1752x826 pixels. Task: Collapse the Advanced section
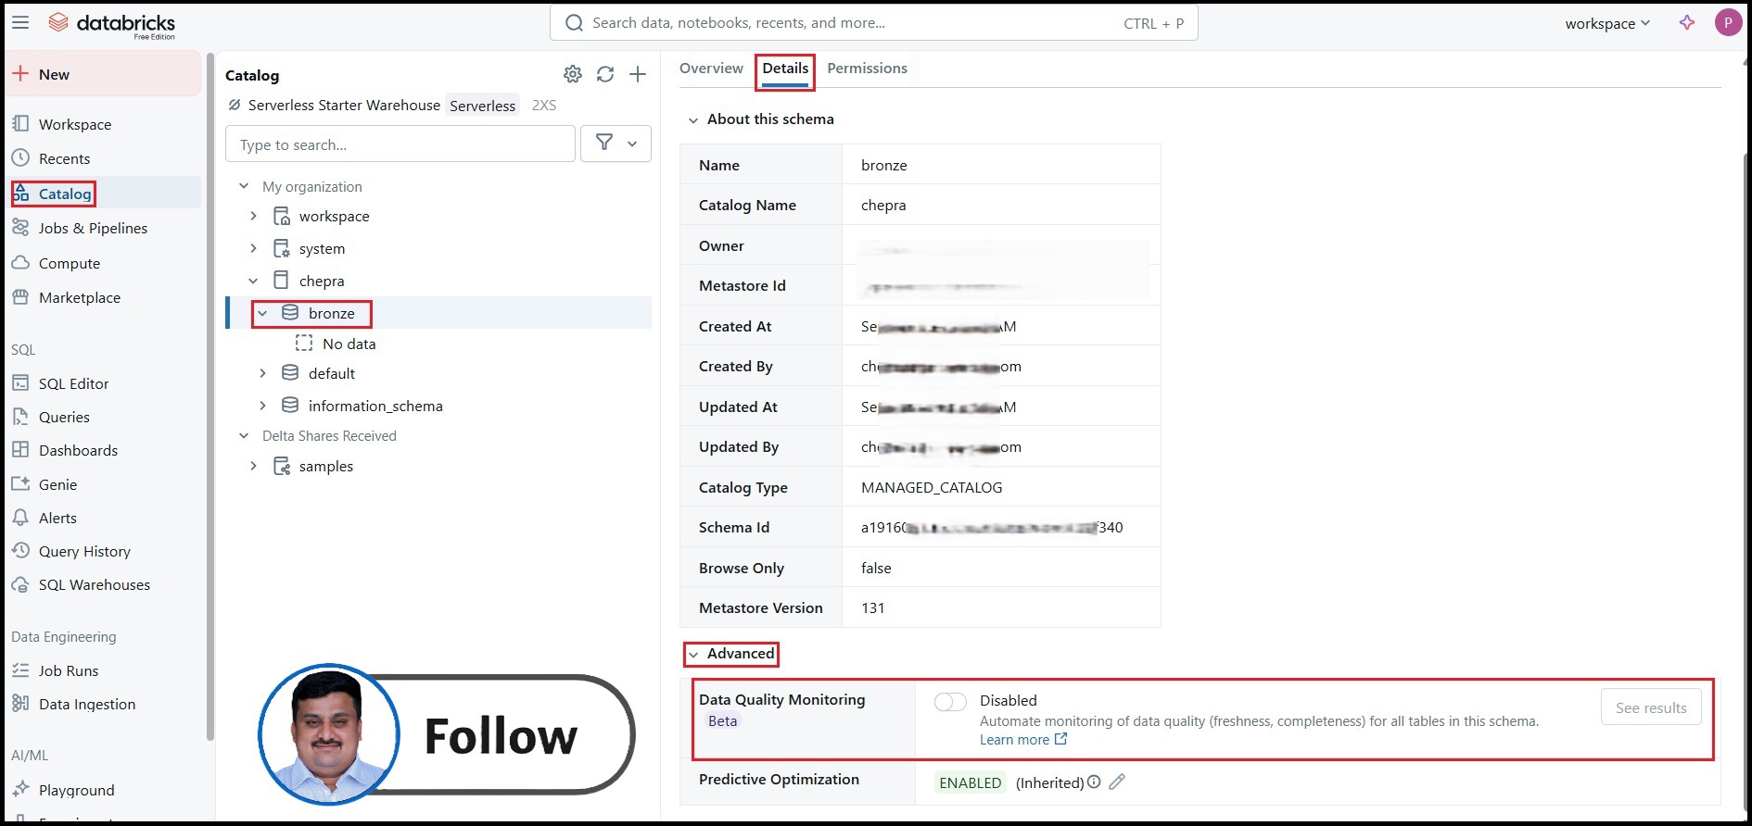coord(692,655)
